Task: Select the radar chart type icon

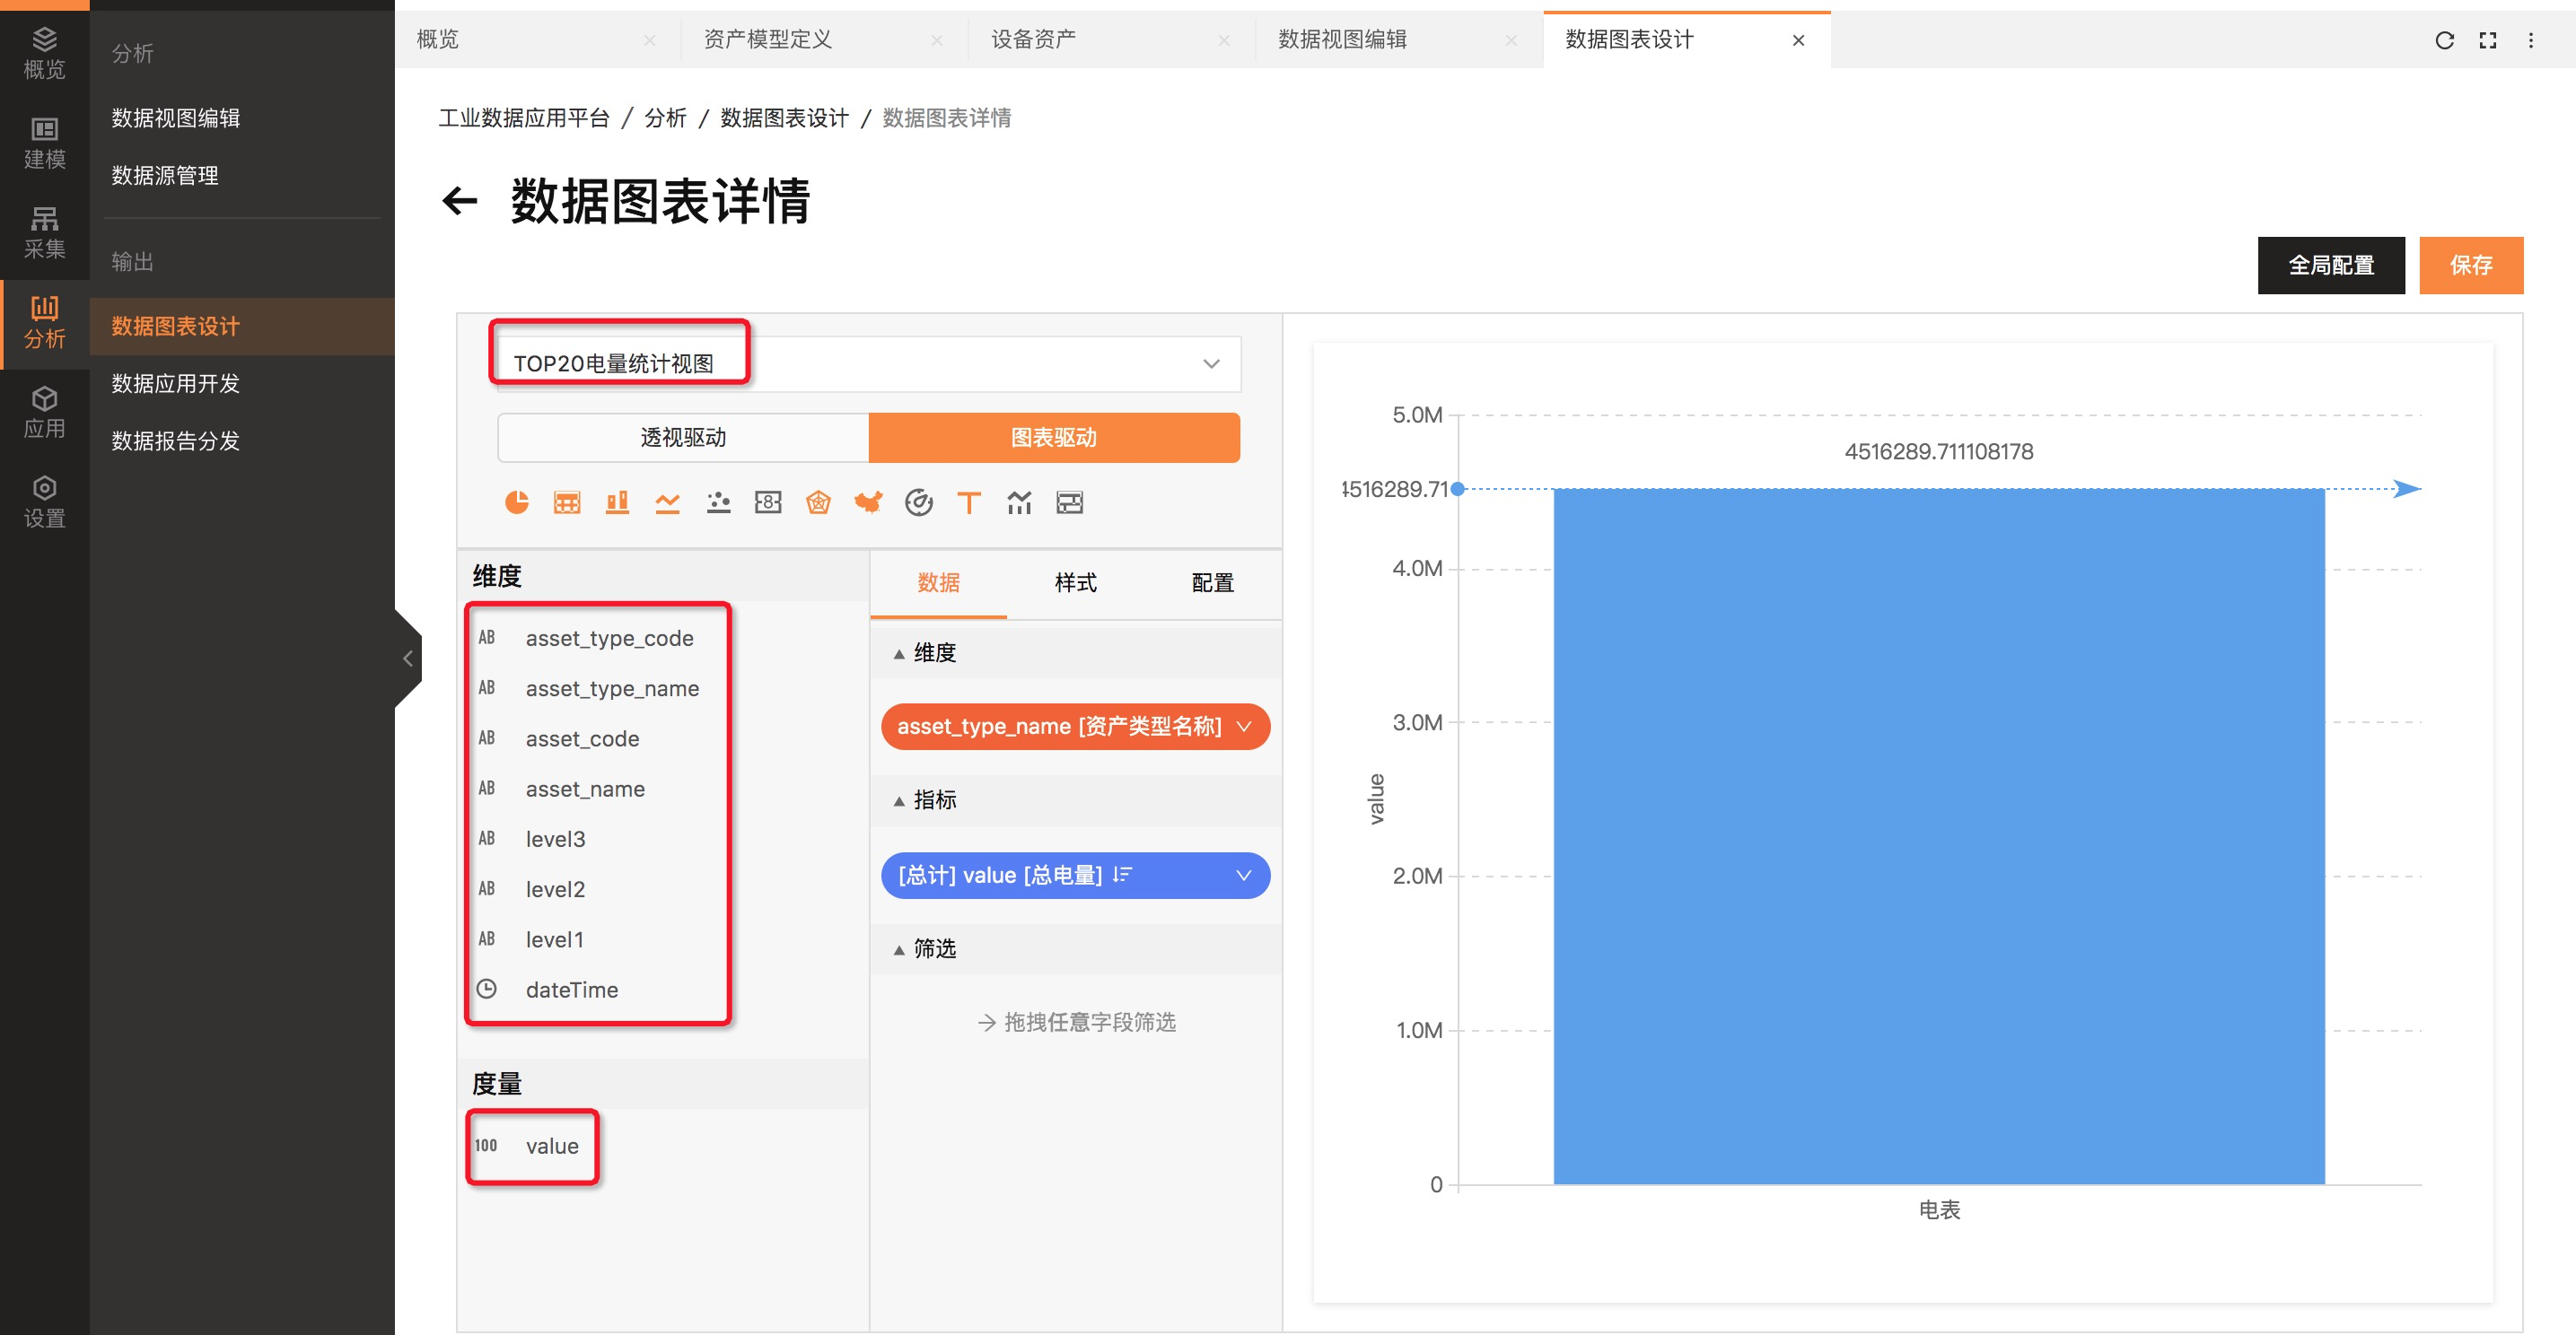Action: 818,502
